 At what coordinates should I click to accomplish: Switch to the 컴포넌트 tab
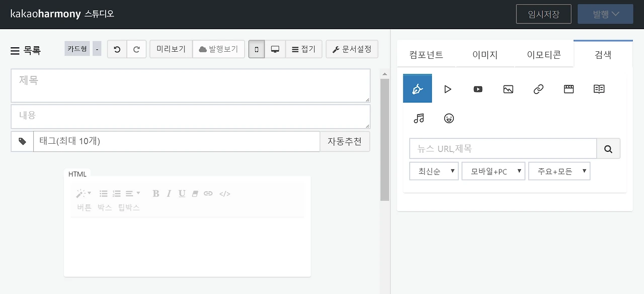426,55
